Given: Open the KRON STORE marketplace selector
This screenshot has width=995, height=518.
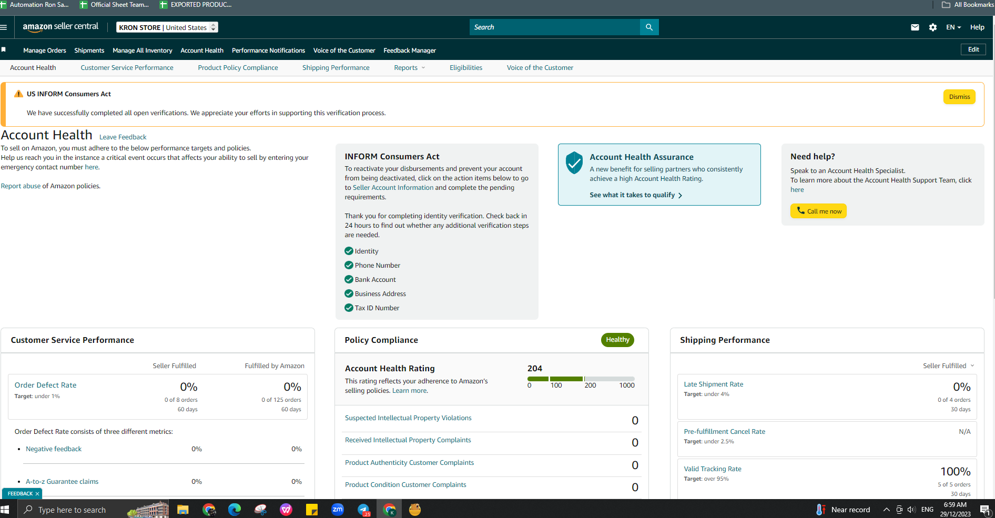Looking at the screenshot, I should (167, 27).
